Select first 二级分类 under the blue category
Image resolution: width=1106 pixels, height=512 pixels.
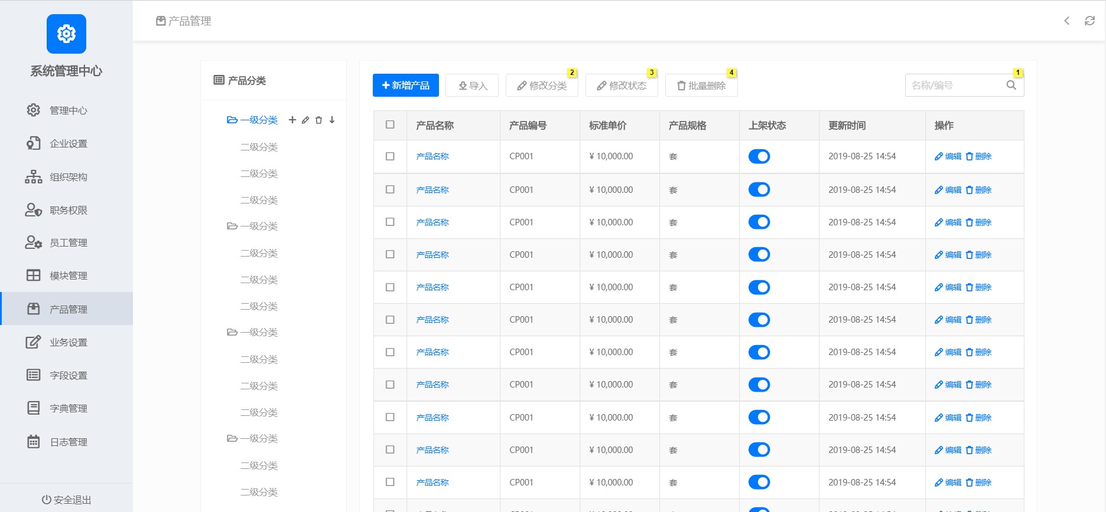[259, 147]
